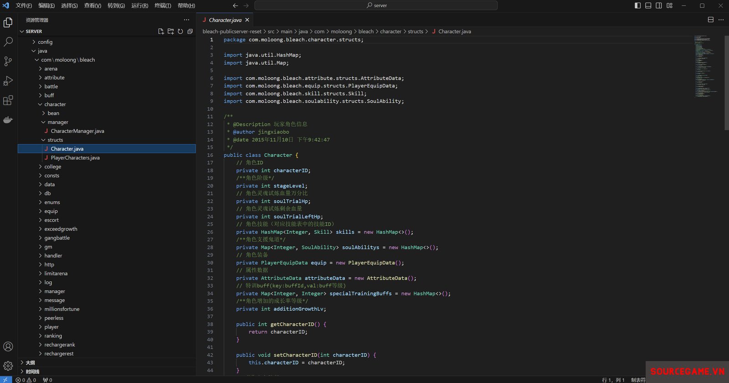Toggle the primary side bar visibility
This screenshot has height=383, width=729.
point(637,5)
